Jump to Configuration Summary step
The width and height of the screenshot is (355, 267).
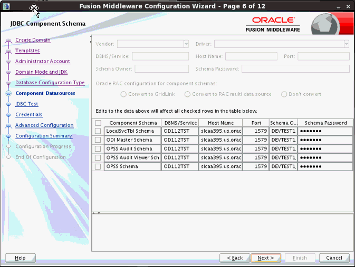pos(44,136)
